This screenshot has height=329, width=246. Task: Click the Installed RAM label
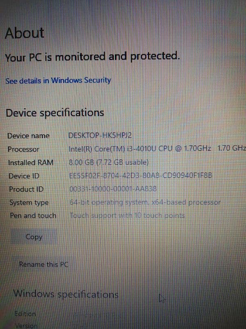tap(31, 162)
